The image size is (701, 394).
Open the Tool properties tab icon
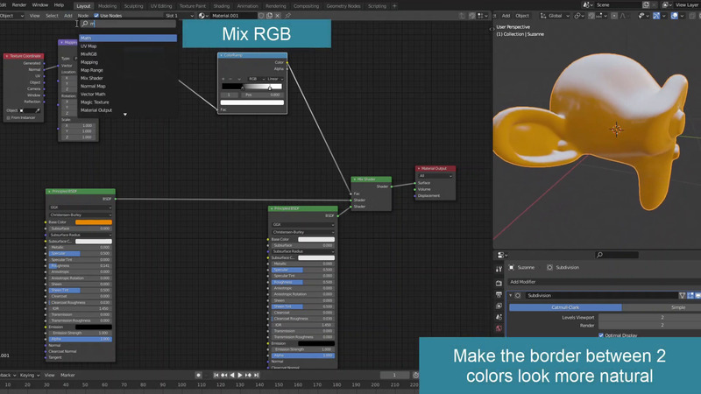(499, 271)
